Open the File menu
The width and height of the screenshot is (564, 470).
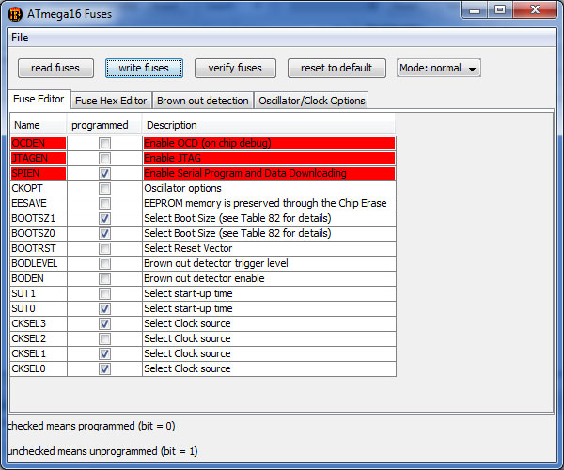tap(20, 38)
